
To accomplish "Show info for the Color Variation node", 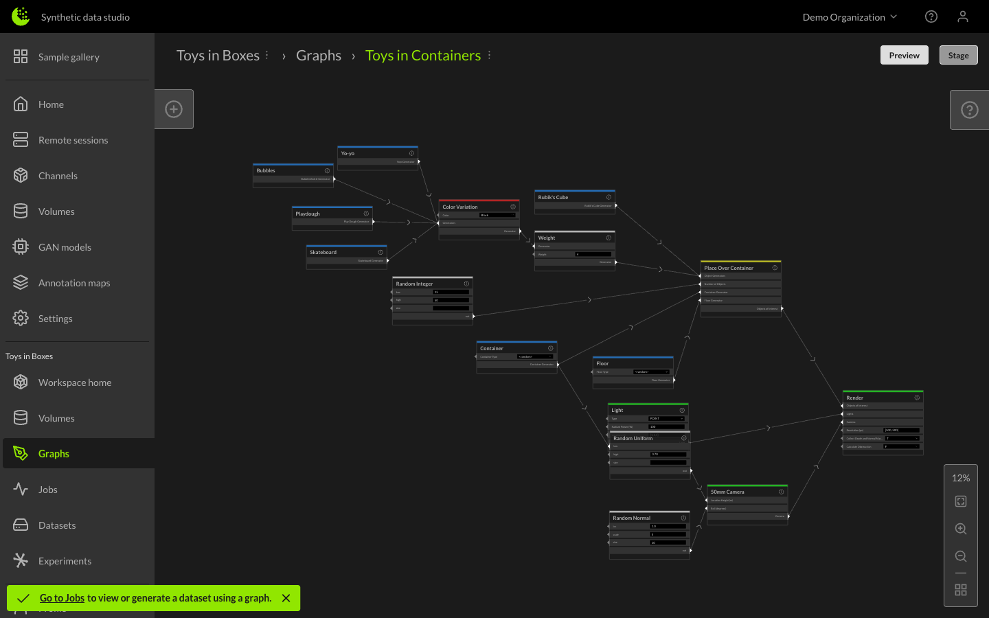I will (x=513, y=207).
